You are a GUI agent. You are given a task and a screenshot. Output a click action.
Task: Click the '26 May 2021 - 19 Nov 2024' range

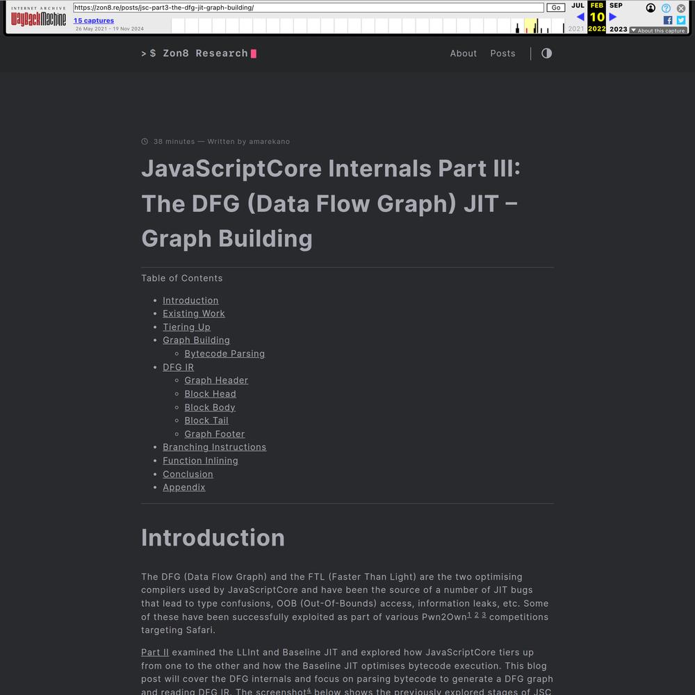pyautogui.click(x=110, y=28)
